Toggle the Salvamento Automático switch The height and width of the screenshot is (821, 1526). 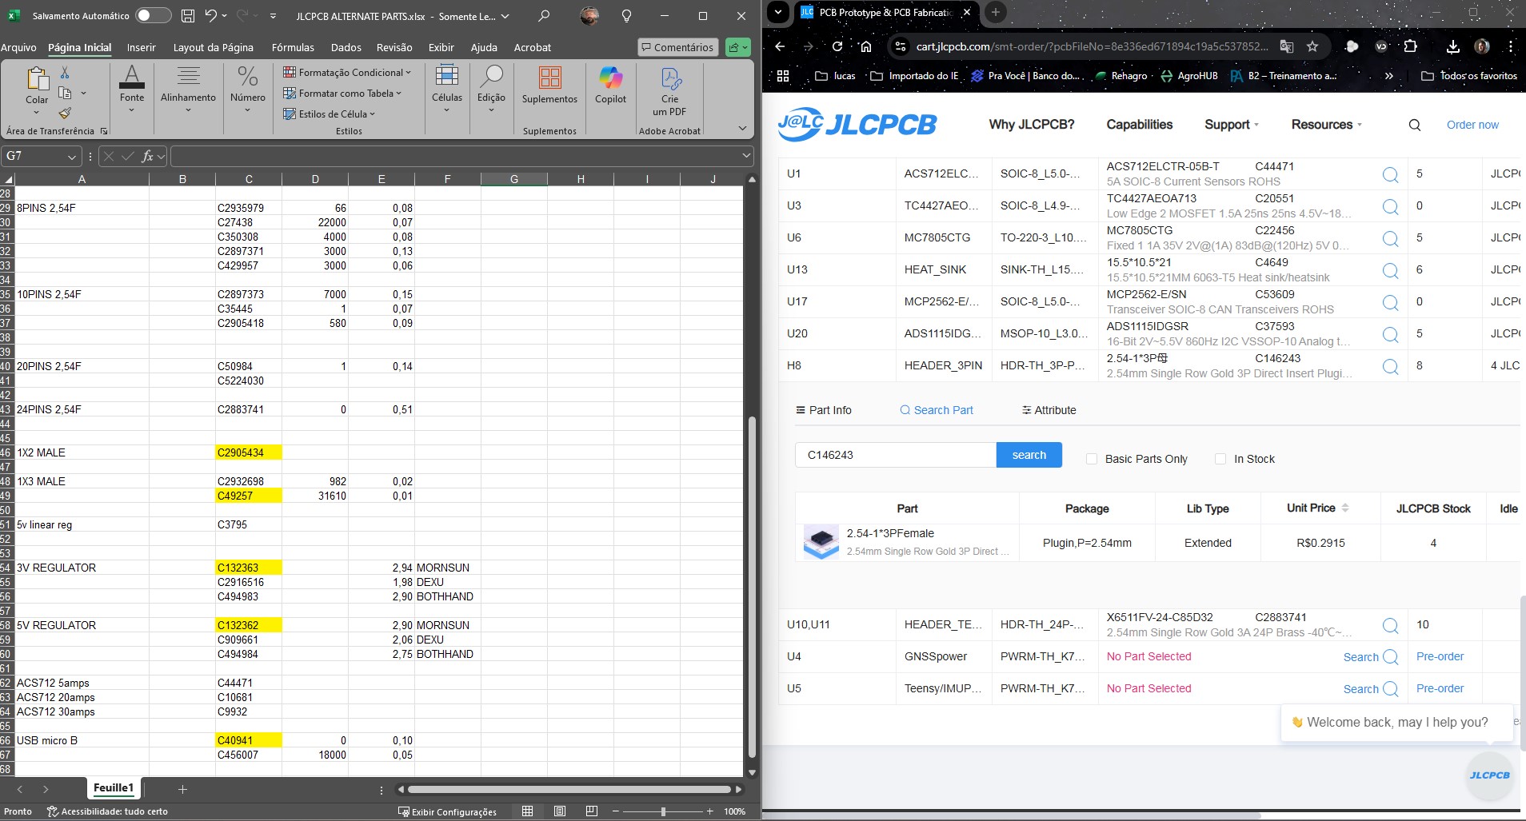153,15
